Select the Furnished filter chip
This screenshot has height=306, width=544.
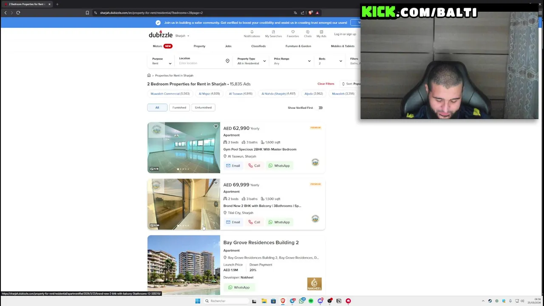179,108
